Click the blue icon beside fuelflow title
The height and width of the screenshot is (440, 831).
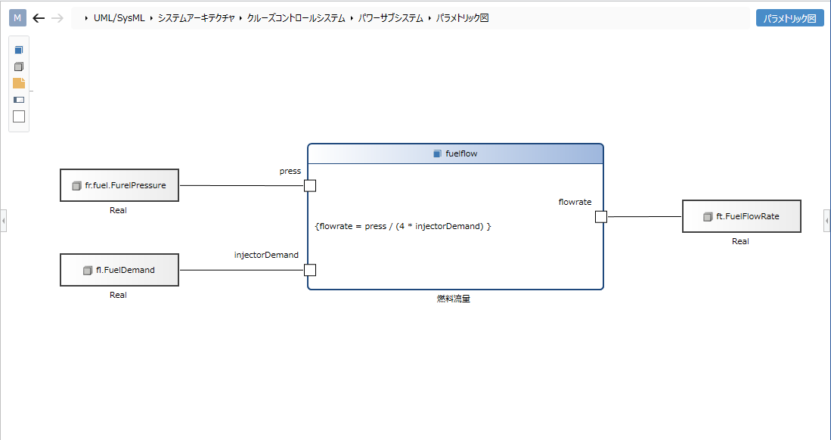[437, 153]
